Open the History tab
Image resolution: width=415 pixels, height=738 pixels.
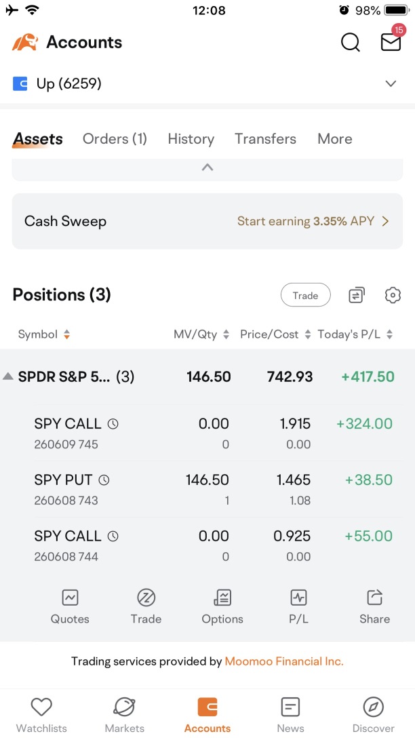(191, 139)
